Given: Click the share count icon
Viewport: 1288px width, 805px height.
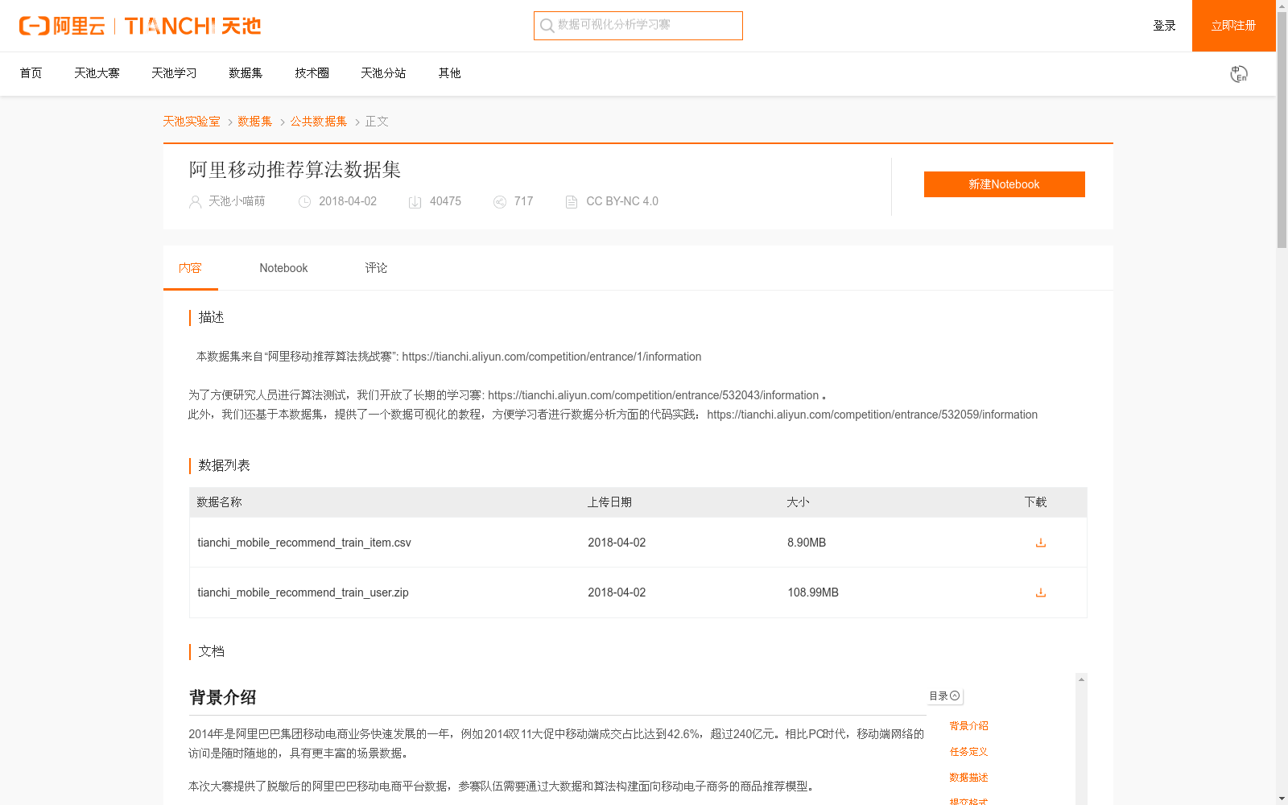Looking at the screenshot, I should (x=500, y=202).
